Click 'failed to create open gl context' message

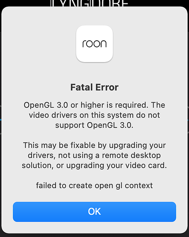[x=94, y=186]
